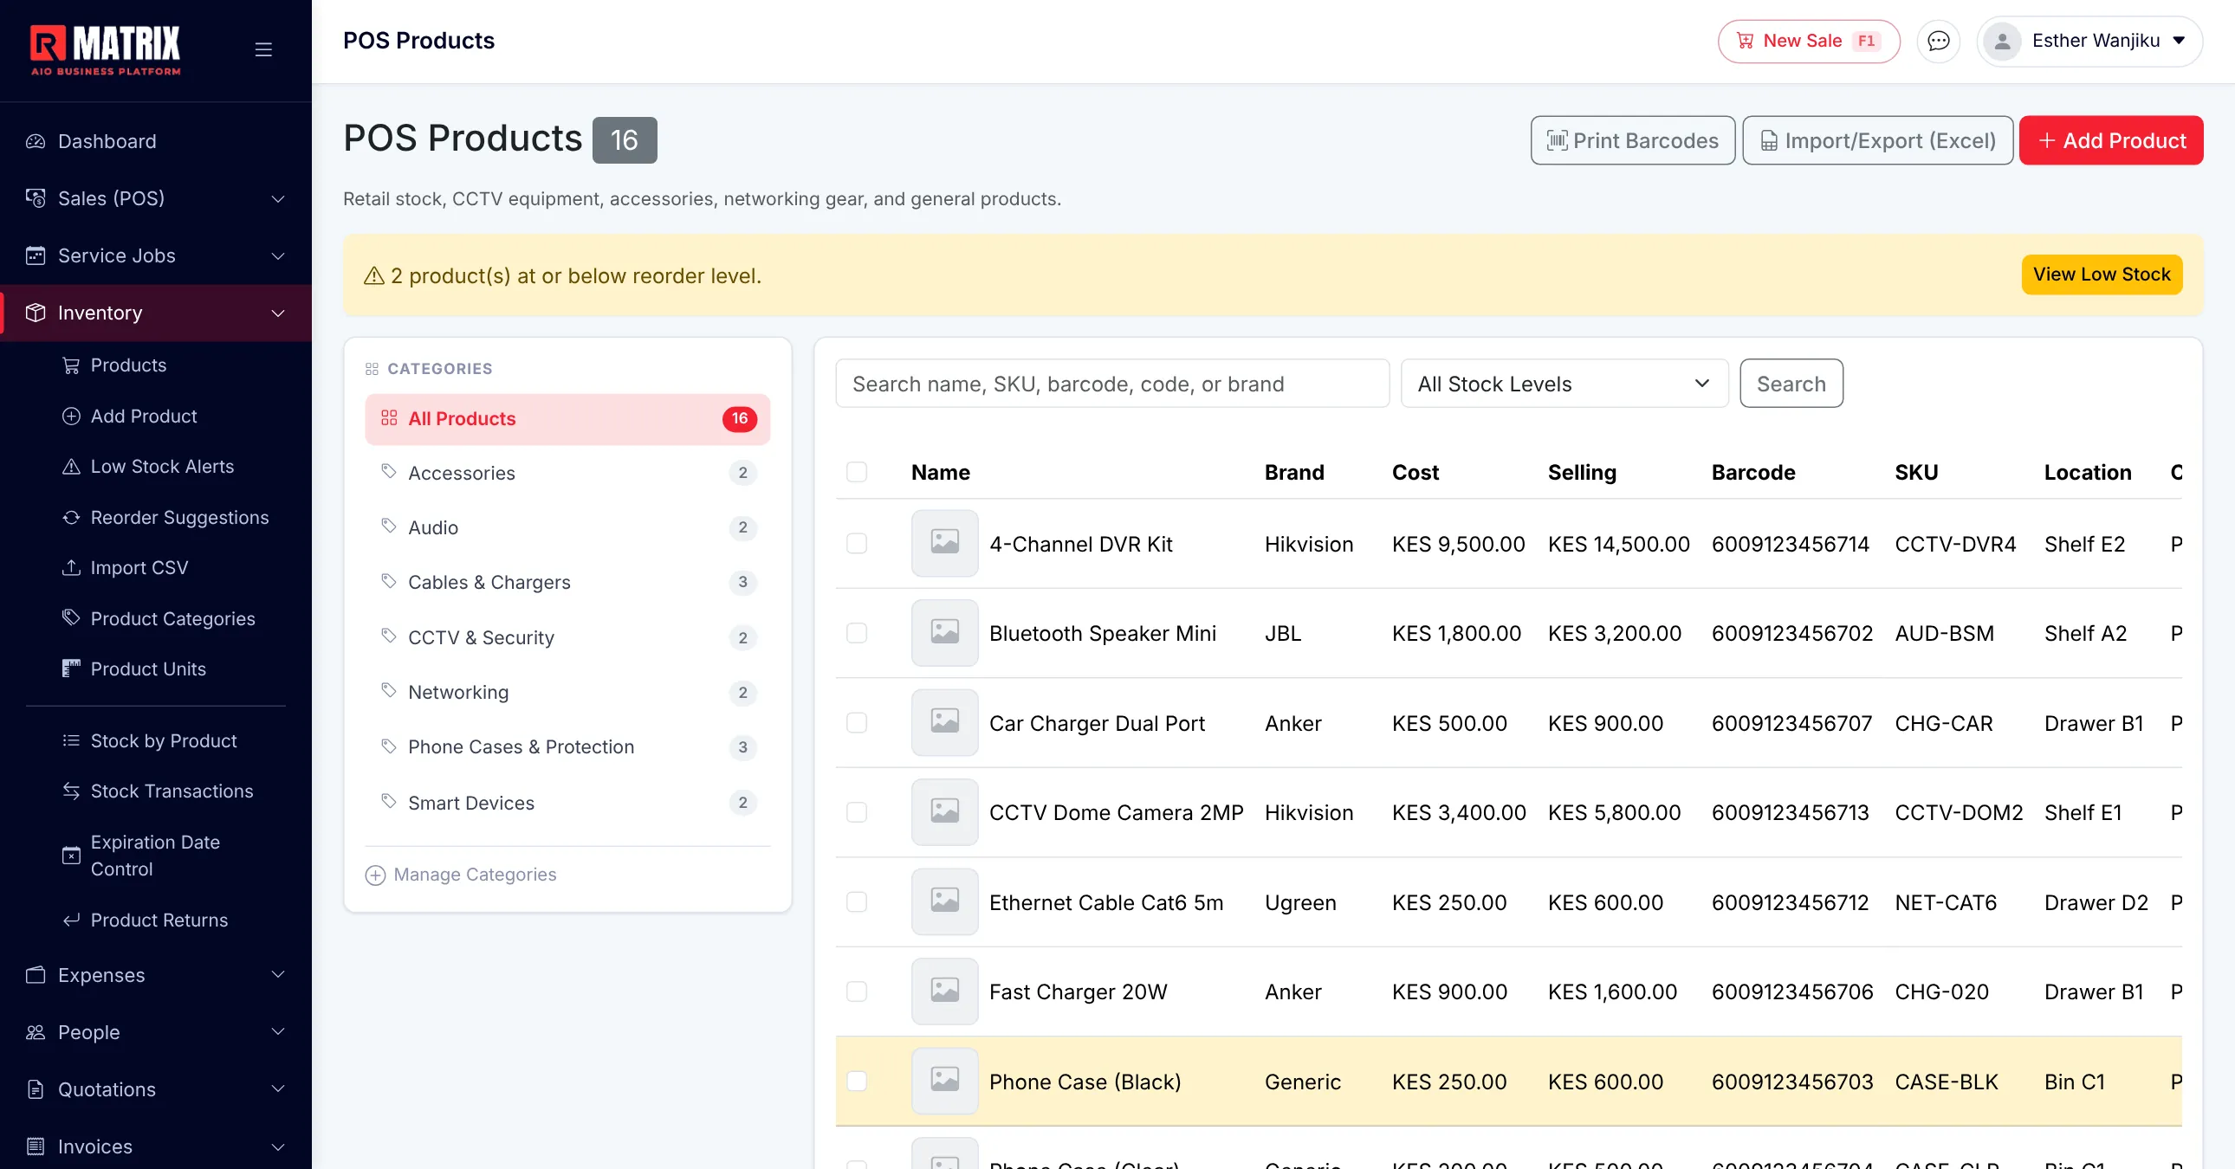The image size is (2235, 1169).
Task: Click the Product Units ruler icon
Action: point(72,668)
